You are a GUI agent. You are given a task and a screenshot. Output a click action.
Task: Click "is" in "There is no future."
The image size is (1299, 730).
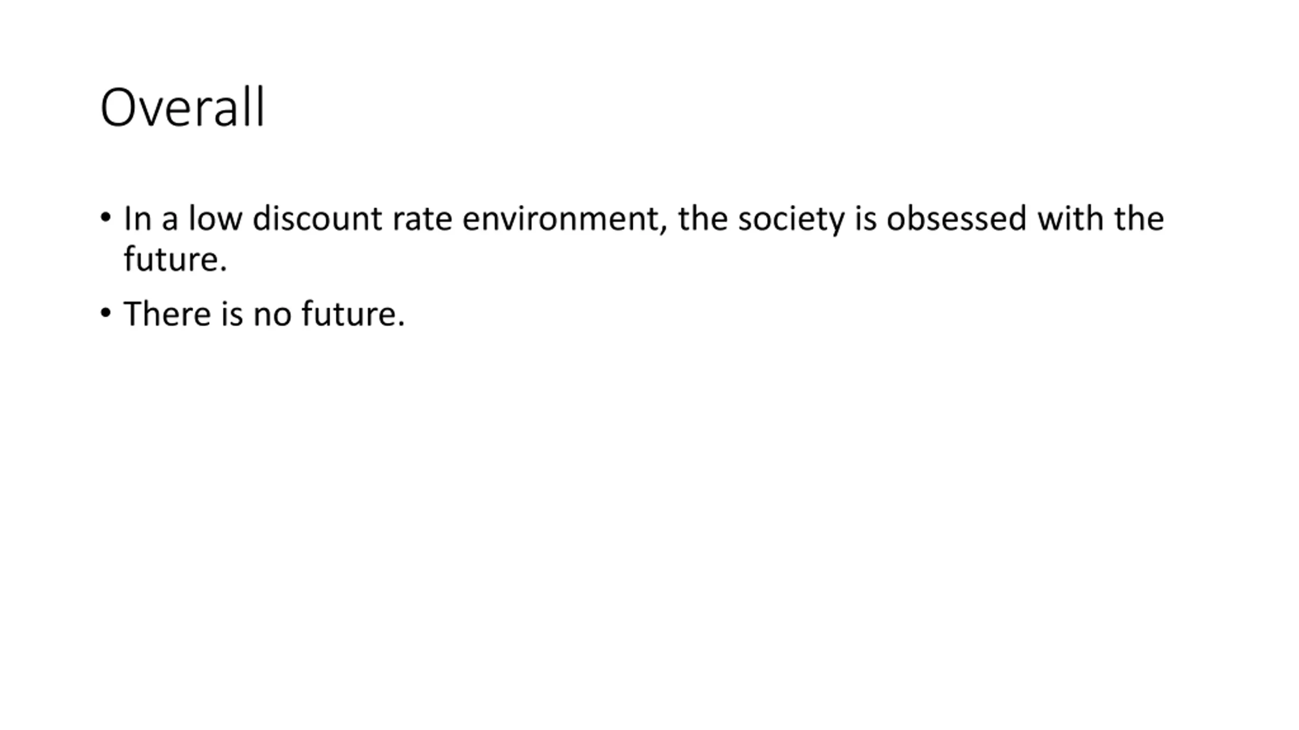pyautogui.click(x=232, y=314)
